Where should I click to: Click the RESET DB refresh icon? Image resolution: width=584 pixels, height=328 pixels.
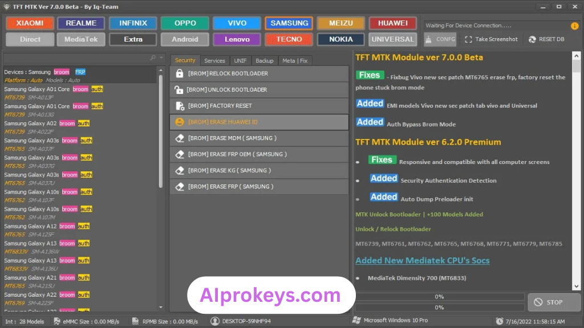pos(532,39)
